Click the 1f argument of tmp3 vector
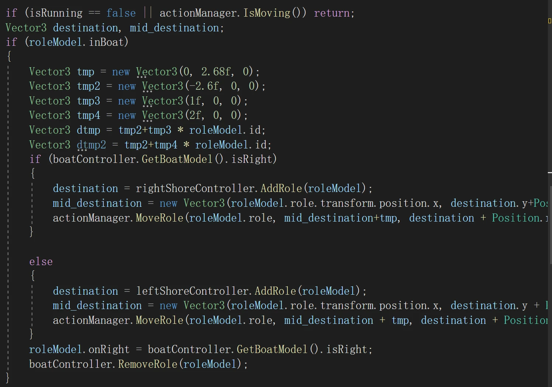Viewport: 552px width, 387px height. coord(195,101)
